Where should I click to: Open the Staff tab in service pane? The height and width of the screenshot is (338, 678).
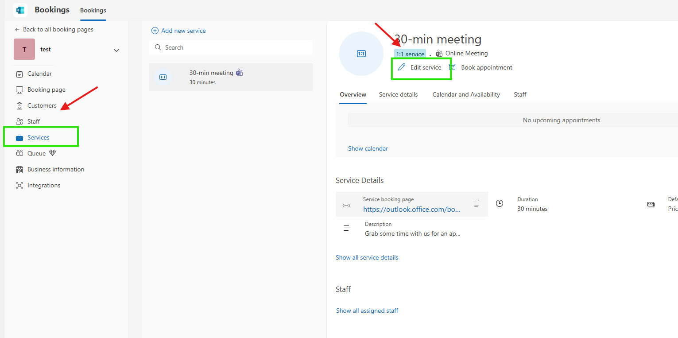point(520,94)
